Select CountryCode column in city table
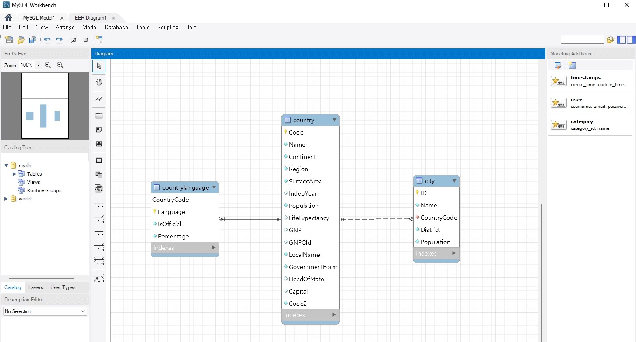This screenshot has height=342, width=636. coord(436,218)
